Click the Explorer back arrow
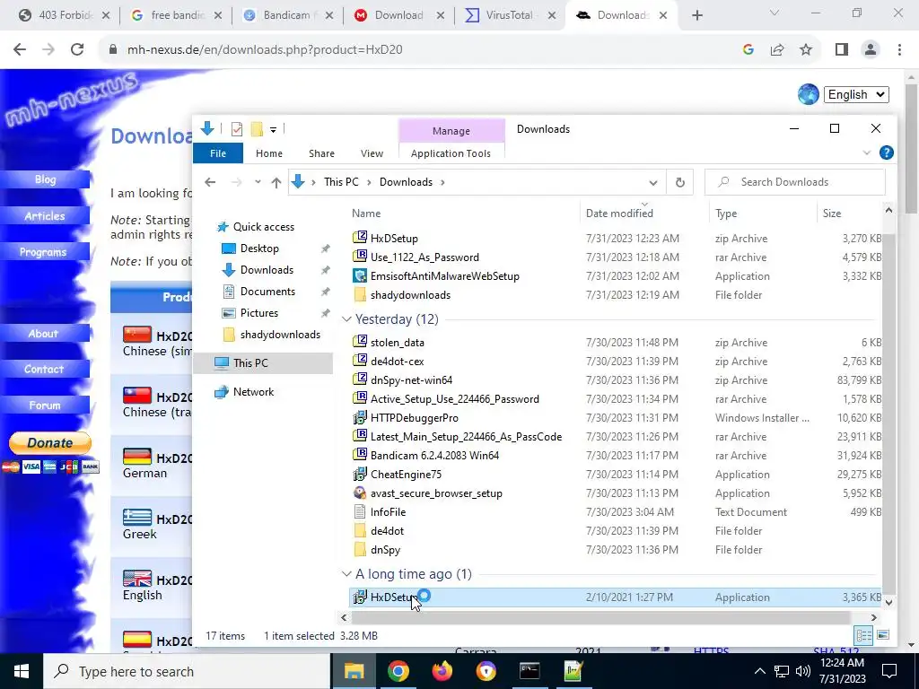 click(210, 182)
